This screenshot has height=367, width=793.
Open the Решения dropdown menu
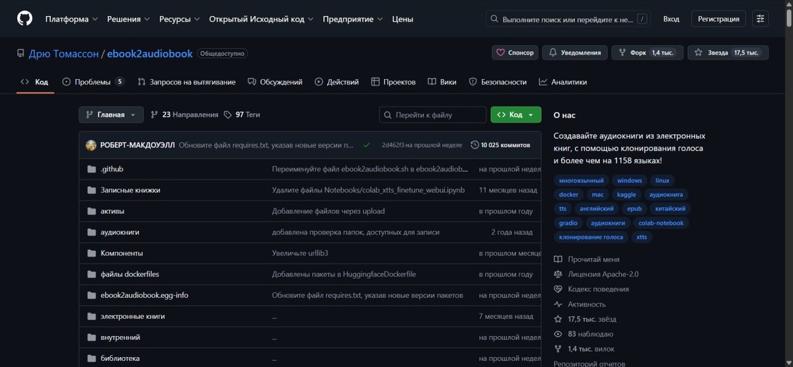pos(129,19)
